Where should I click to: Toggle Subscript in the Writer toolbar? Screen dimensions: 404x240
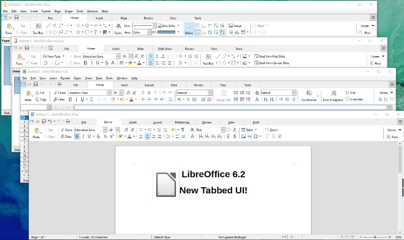pos(106,137)
